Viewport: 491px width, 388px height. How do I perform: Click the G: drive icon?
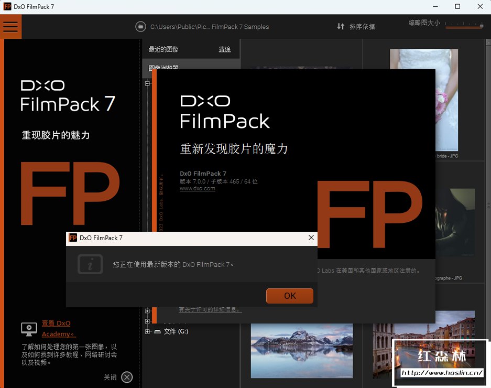(x=158, y=331)
